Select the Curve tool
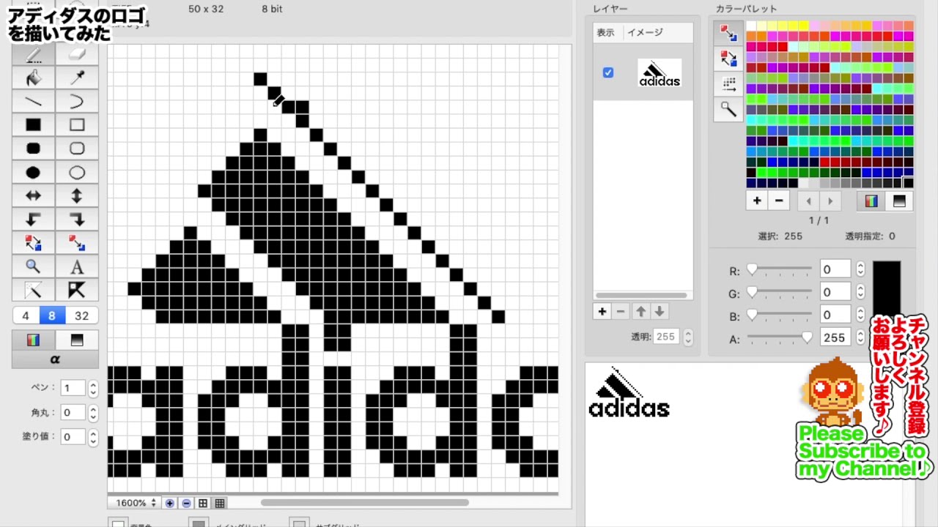Image resolution: width=938 pixels, height=527 pixels. tap(77, 102)
